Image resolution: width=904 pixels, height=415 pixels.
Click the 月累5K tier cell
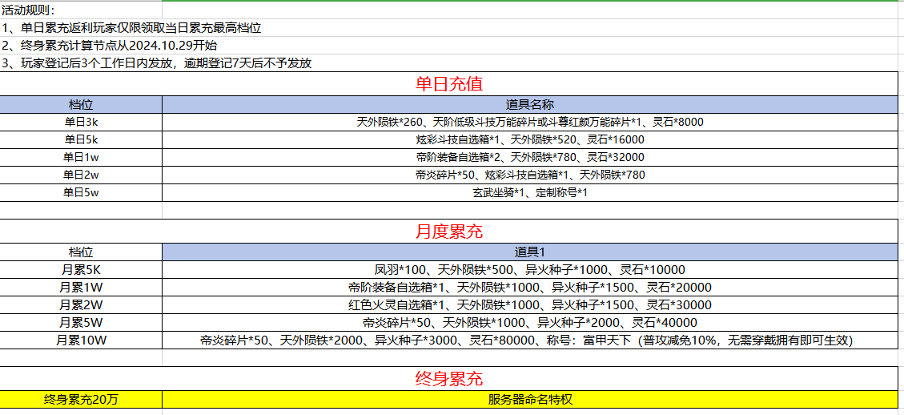(x=81, y=270)
